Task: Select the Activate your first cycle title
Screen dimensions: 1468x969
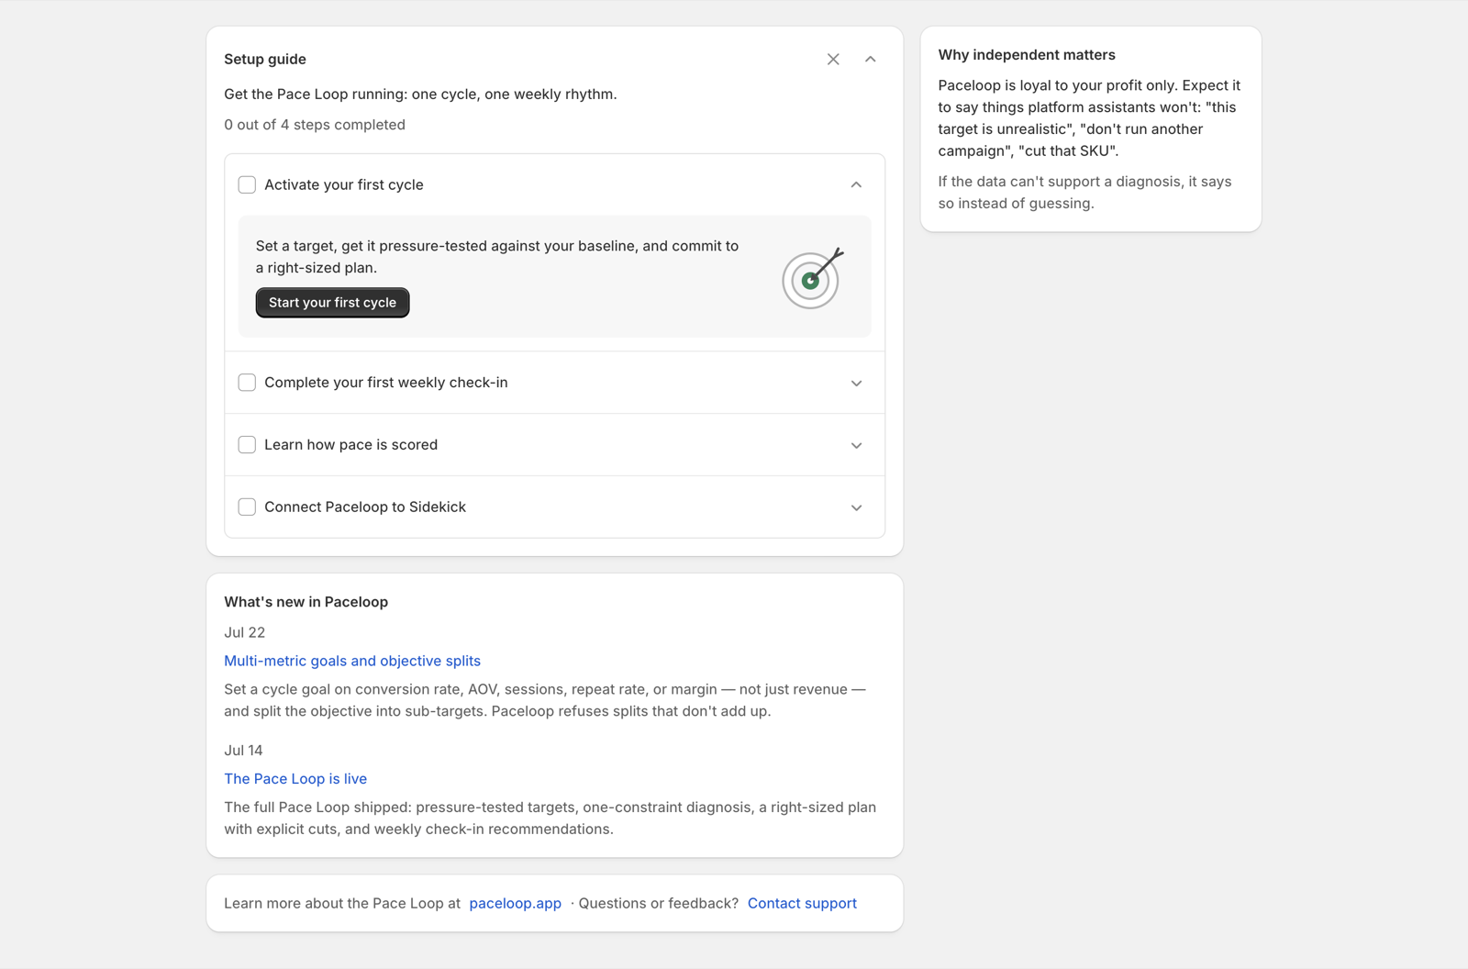Action: [x=344, y=184]
